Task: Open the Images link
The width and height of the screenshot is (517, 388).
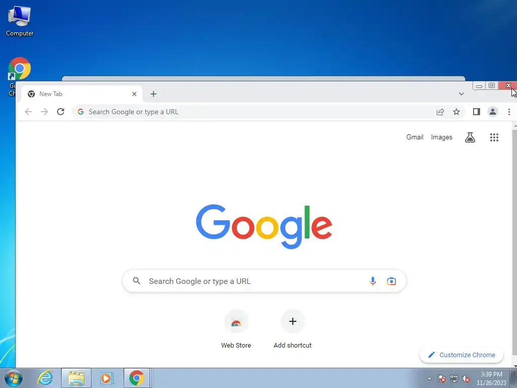Action: [441, 137]
